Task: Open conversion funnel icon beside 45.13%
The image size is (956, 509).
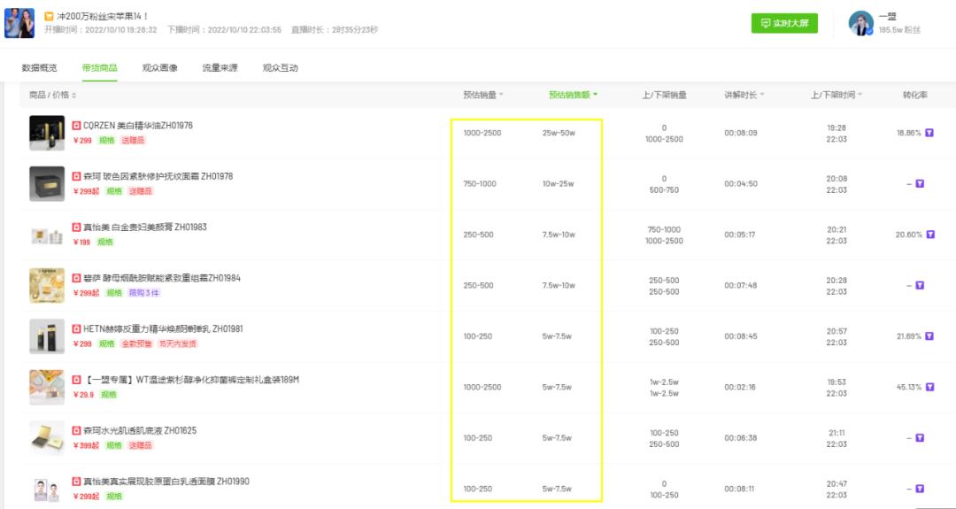Action: point(929,387)
